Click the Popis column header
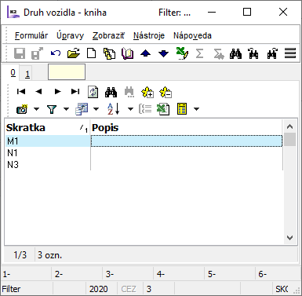 pyautogui.click(x=187, y=127)
